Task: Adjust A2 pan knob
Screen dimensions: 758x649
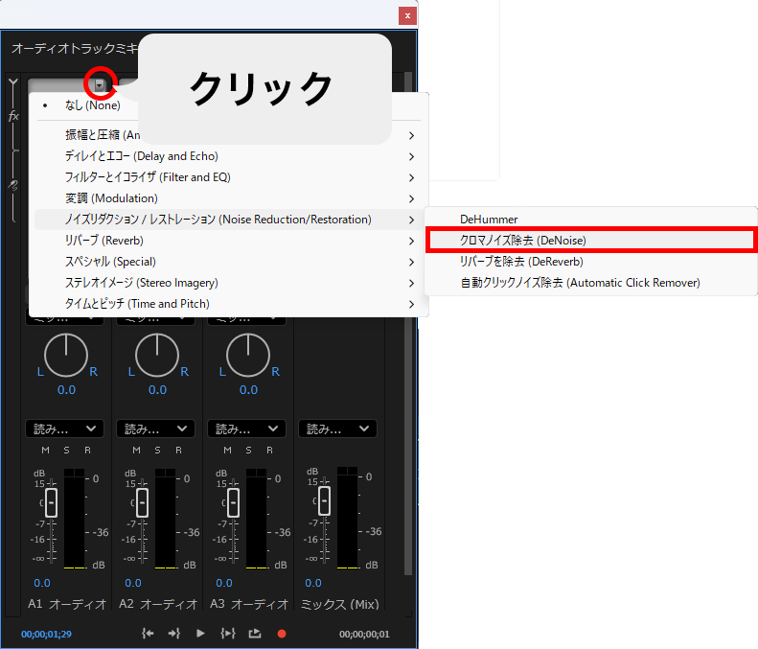Action: tap(157, 355)
